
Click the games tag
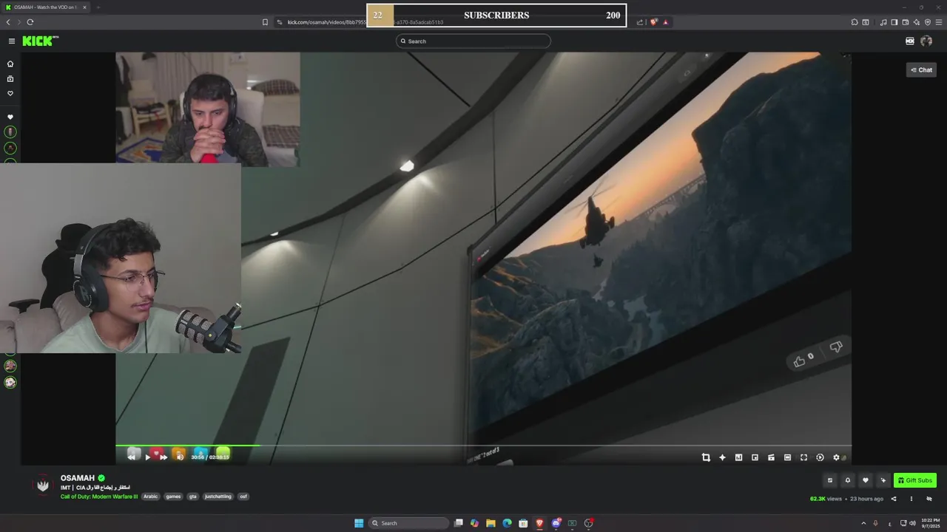pyautogui.click(x=173, y=497)
